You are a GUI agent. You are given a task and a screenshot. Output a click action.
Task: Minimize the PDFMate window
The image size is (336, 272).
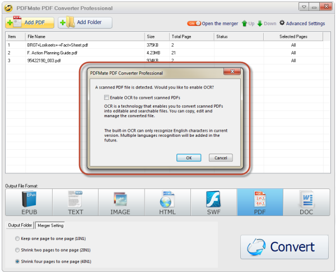click(314, 7)
